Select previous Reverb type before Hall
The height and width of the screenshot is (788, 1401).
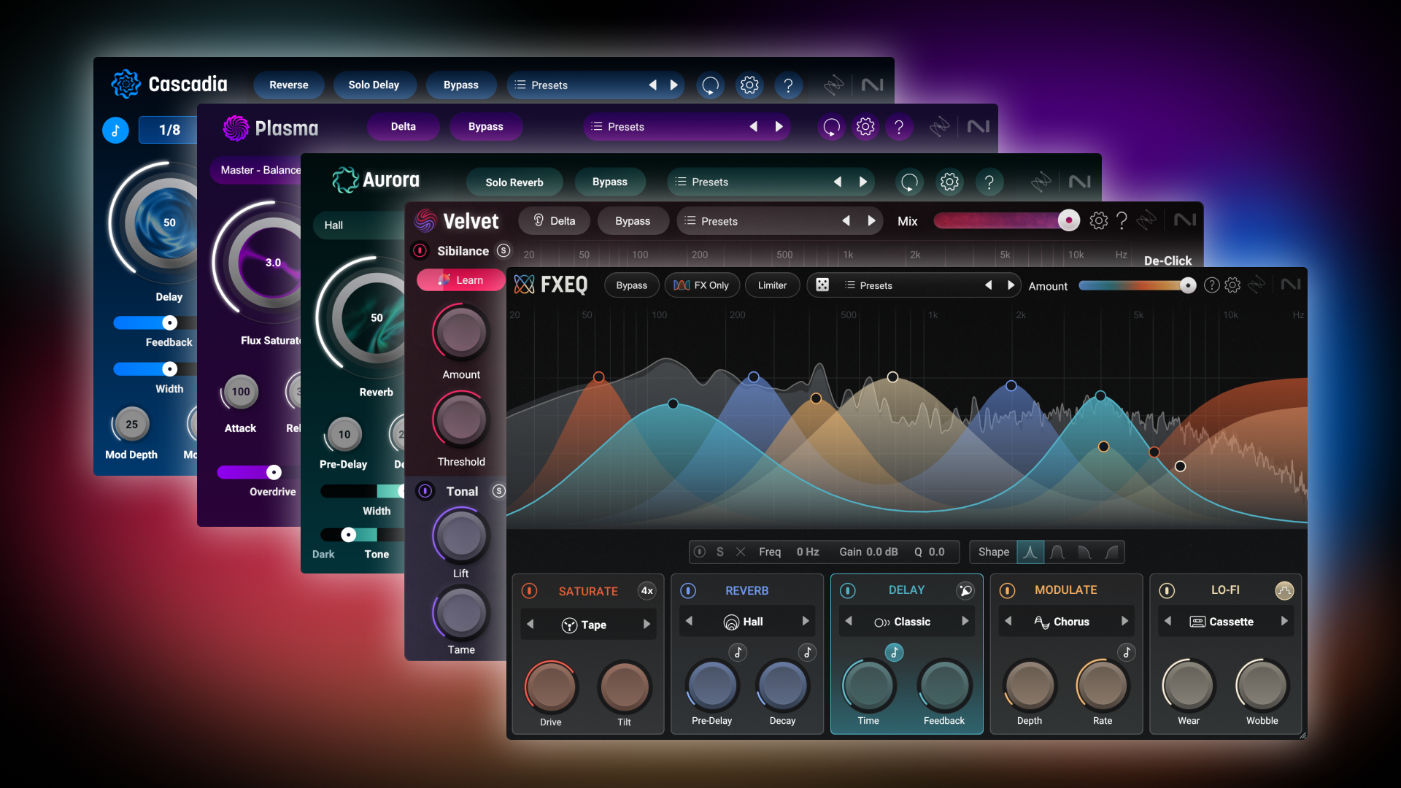pos(689,621)
